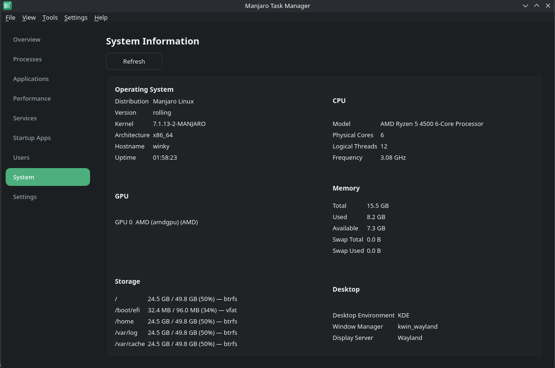
Task: Click the /var/log storage row
Action: (176, 333)
